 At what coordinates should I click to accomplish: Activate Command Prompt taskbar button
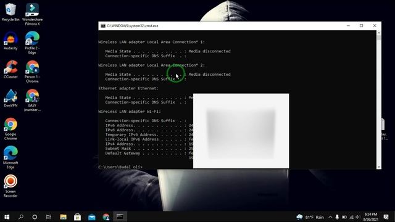click(x=120, y=216)
